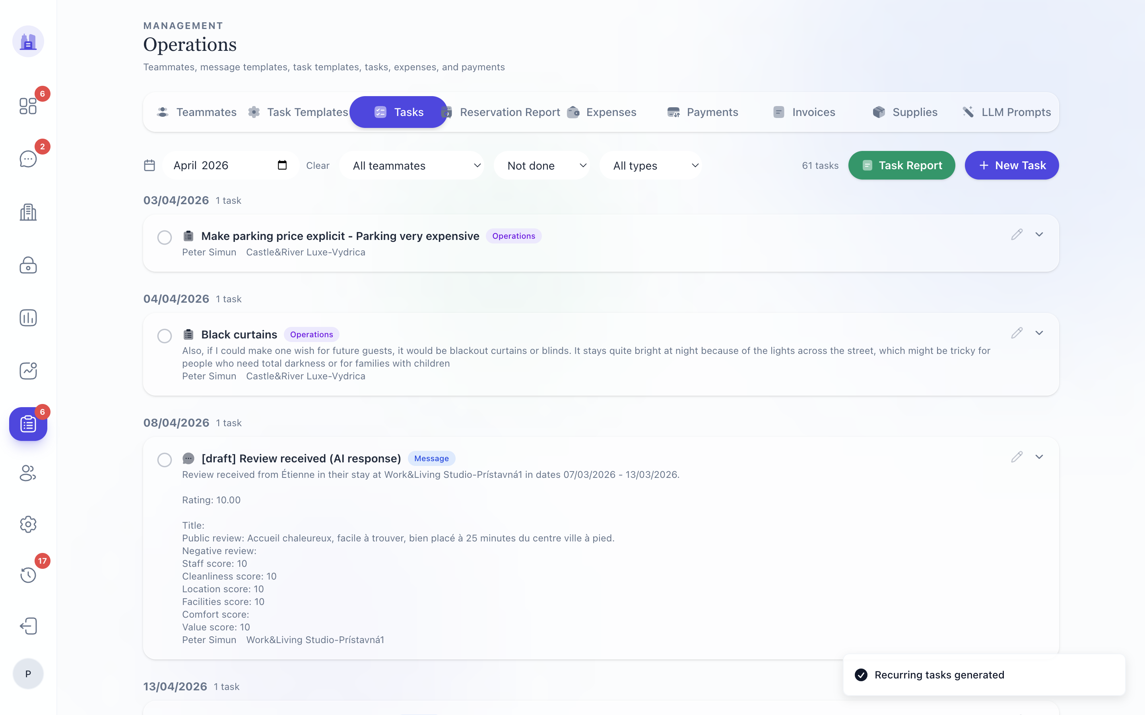Click the Recurring tasks generated notification

point(984,675)
